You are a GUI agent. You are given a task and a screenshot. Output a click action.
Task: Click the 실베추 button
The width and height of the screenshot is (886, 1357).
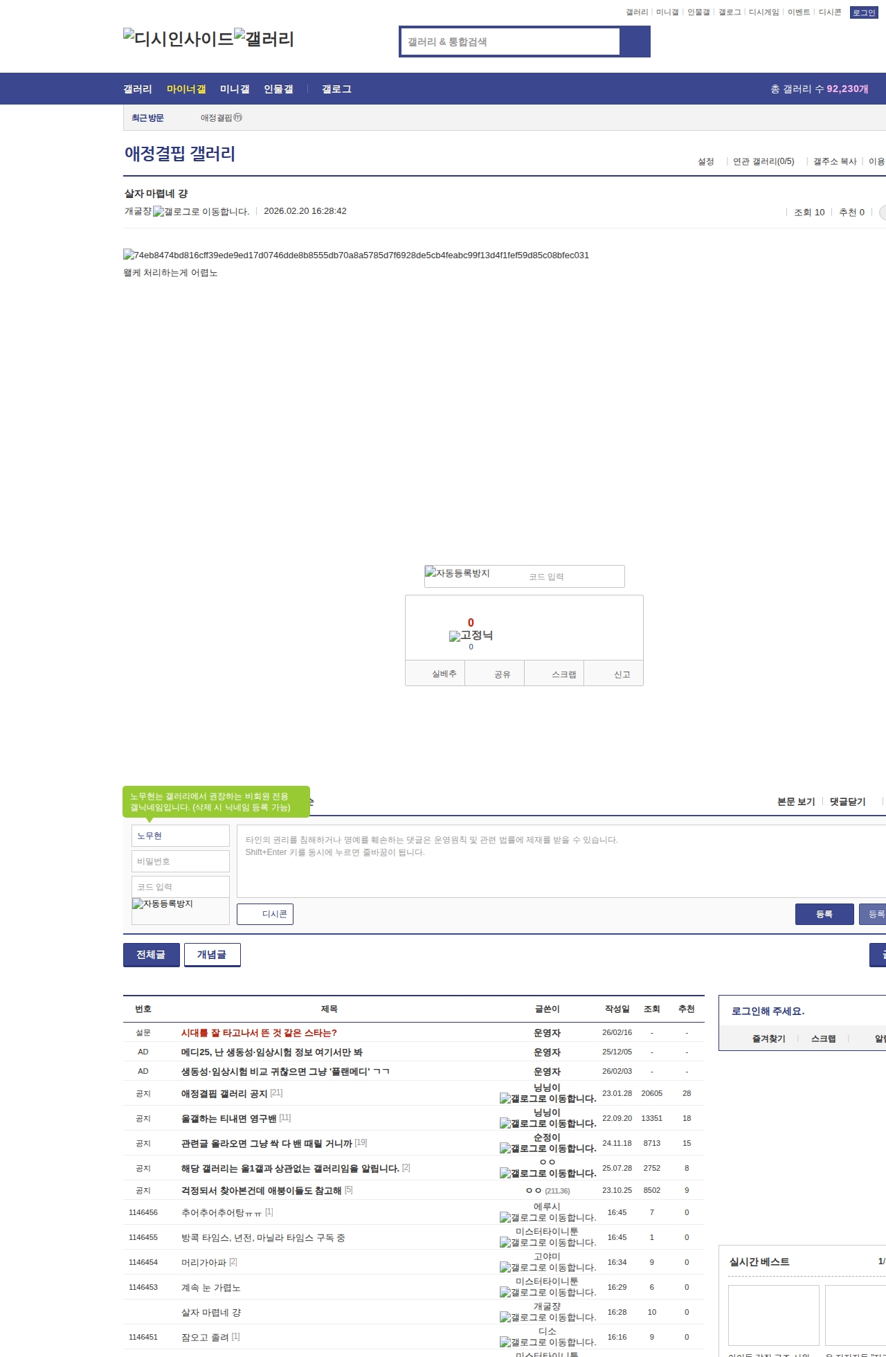click(x=435, y=674)
